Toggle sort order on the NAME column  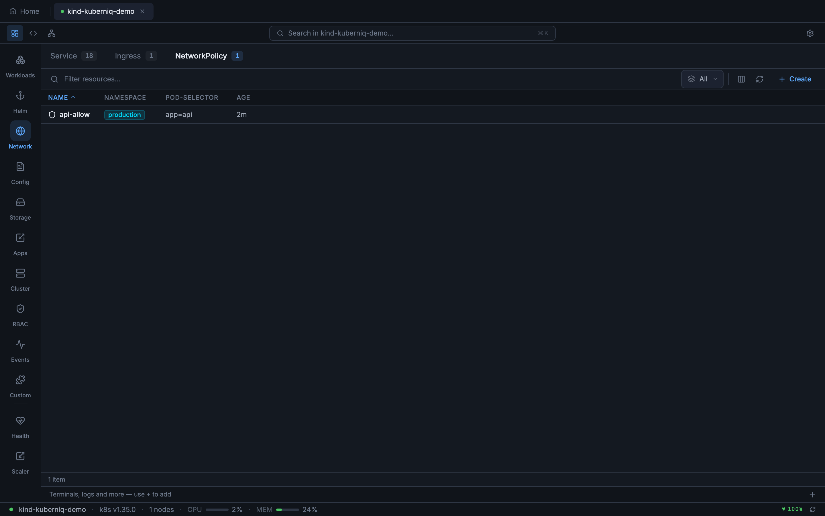tap(61, 97)
